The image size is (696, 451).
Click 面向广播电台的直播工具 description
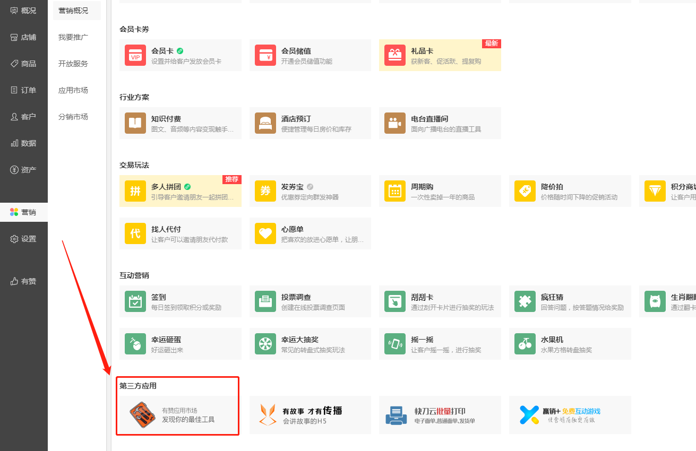pos(446,129)
